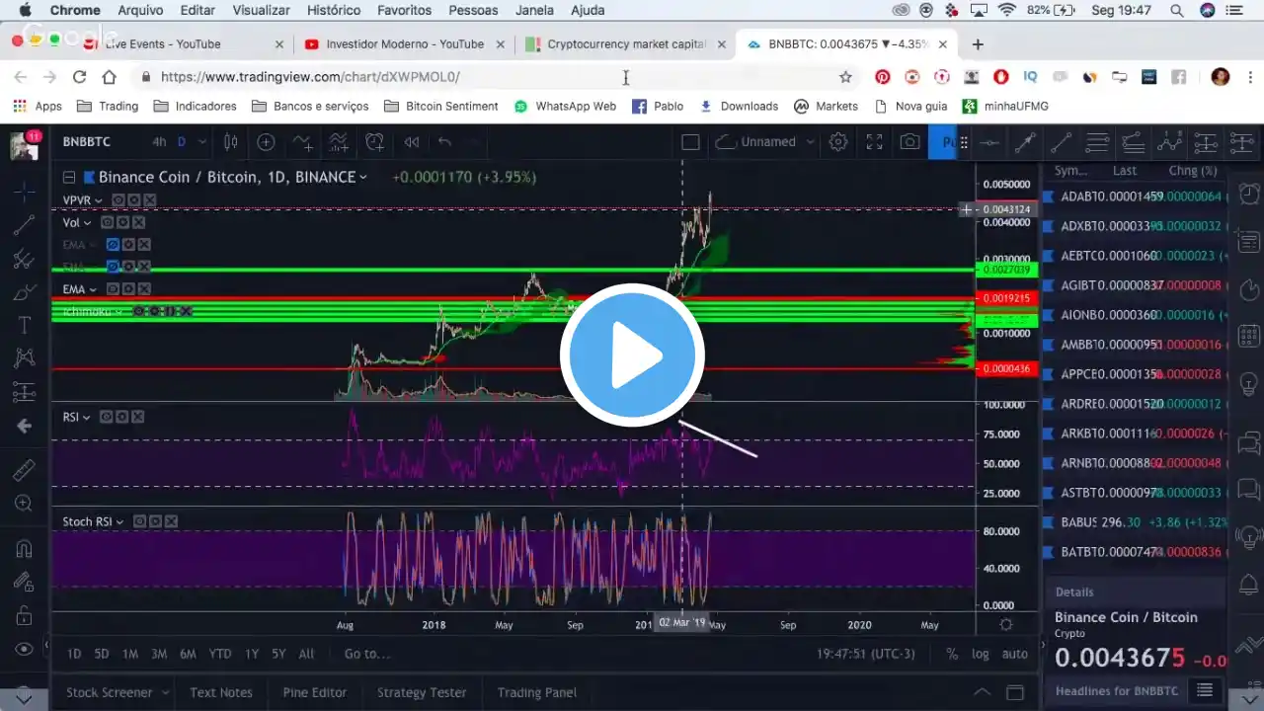Image resolution: width=1264 pixels, height=711 pixels.
Task: Open the Binance Coin / Bitcoin title dropdown
Action: tap(362, 178)
